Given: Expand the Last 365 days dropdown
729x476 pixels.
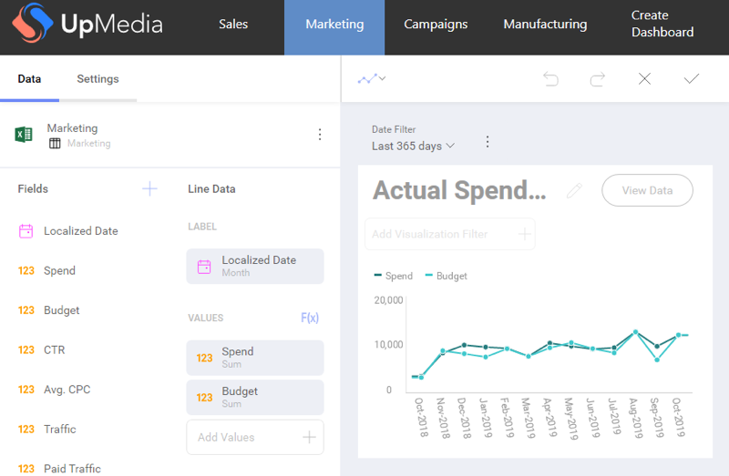Looking at the screenshot, I should point(413,147).
